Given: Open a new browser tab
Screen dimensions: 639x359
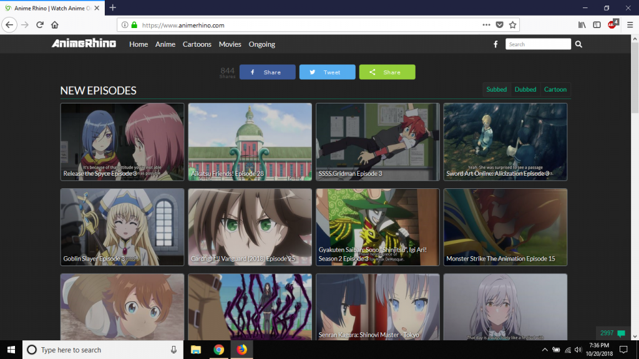Looking at the screenshot, I should [113, 7].
